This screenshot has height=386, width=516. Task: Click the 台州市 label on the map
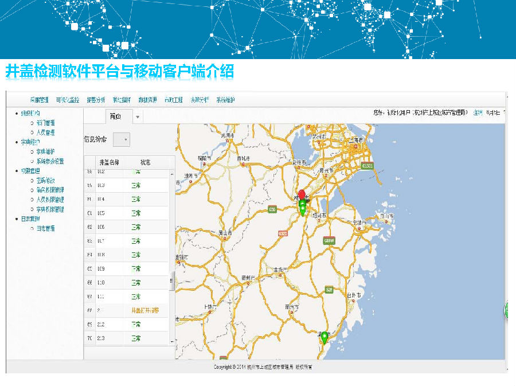(x=354, y=295)
